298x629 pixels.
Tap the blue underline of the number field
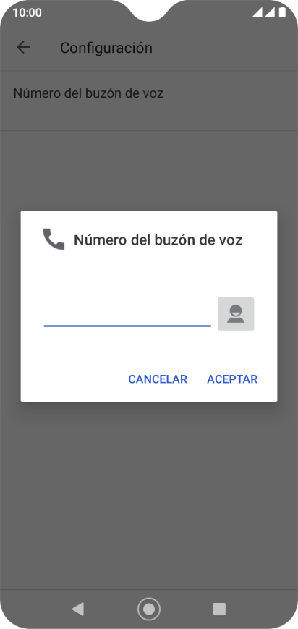127,326
